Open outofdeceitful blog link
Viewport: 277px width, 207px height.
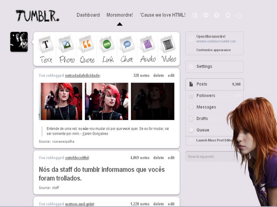tap(77, 158)
